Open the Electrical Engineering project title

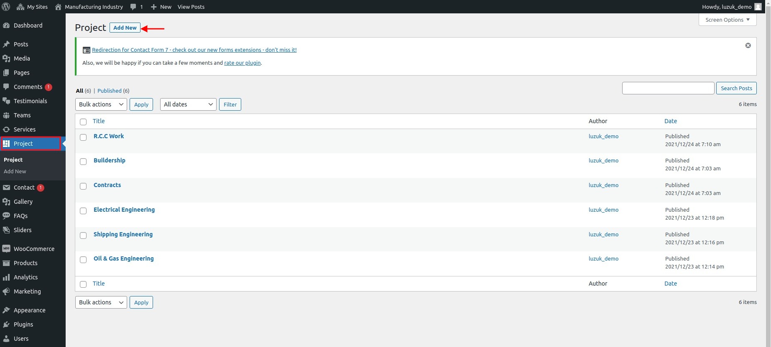[124, 210]
